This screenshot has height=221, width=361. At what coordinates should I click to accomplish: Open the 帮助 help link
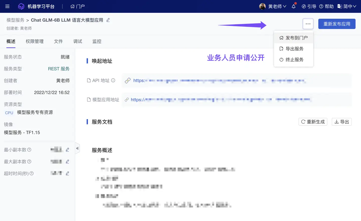point(326,6)
